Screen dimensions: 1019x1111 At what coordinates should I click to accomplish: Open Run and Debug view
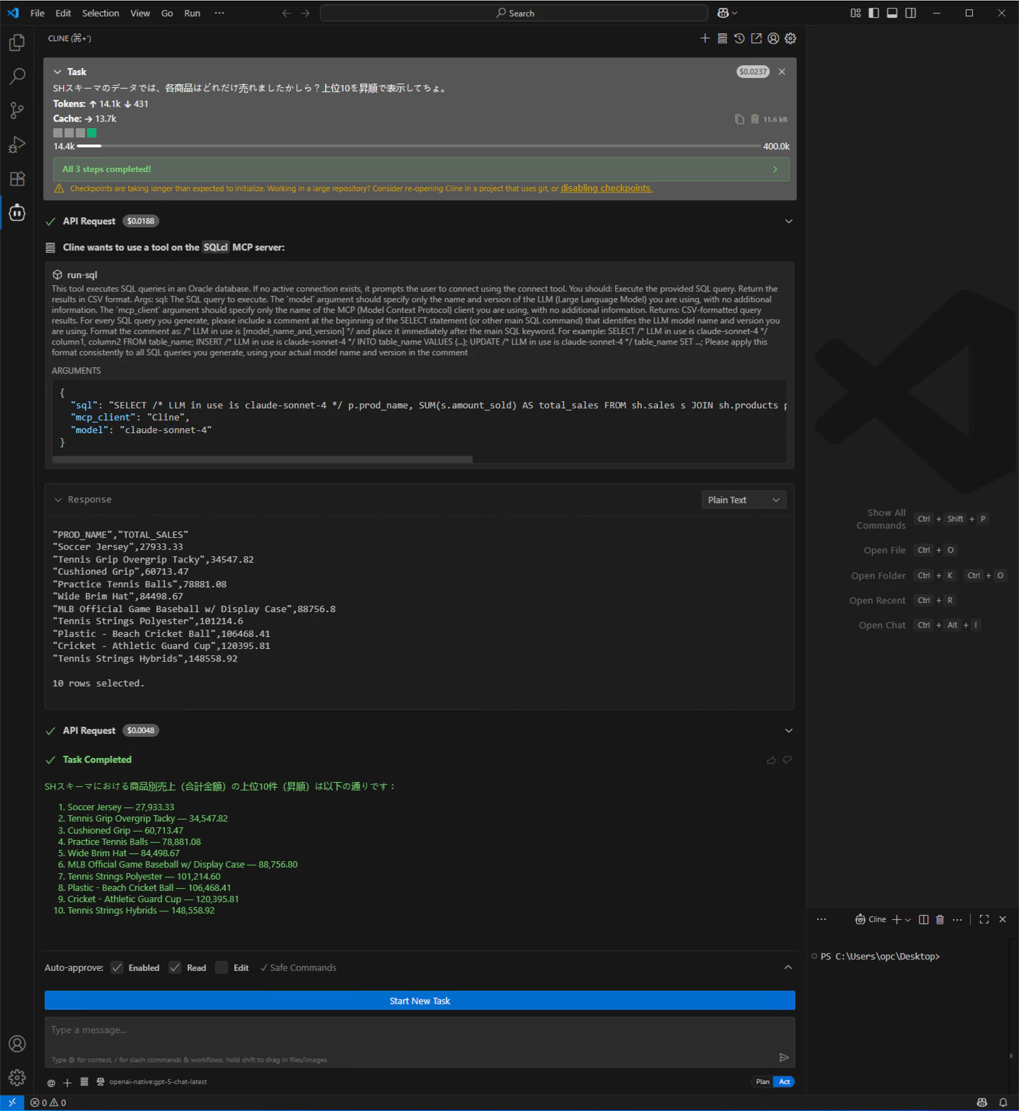point(17,144)
